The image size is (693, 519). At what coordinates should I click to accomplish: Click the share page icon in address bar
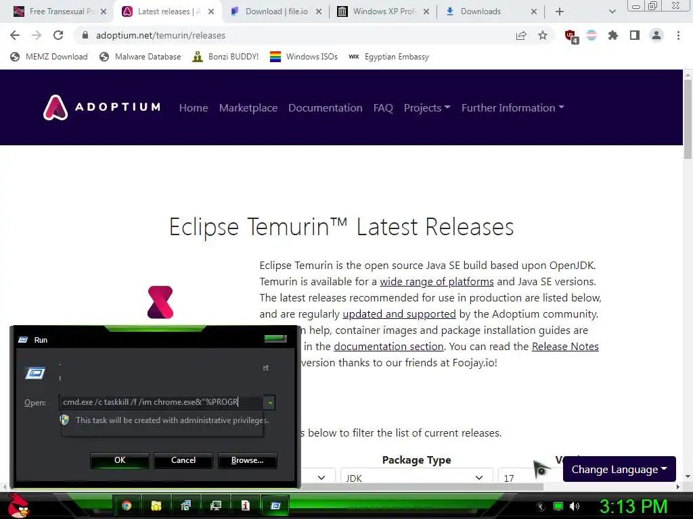tap(521, 35)
